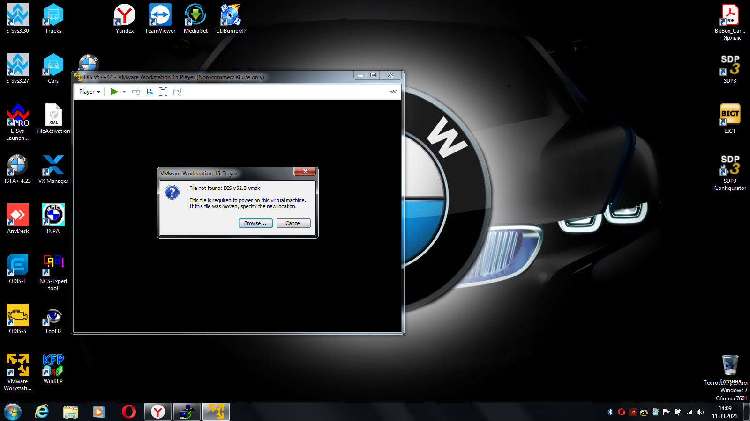
Task: Open the WinKFP desktop shortcut
Action: click(53, 369)
